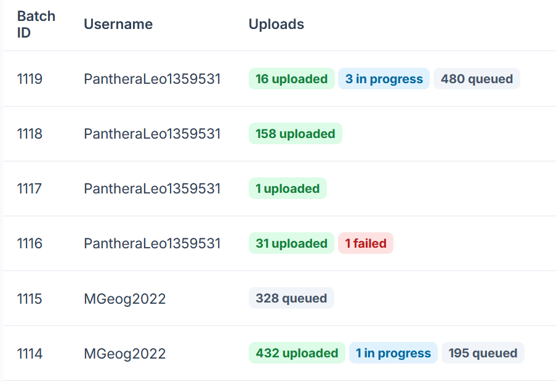The width and height of the screenshot is (556, 382).
Task: Click MGeog2022 username in batch 1115 row
Action: pos(125,299)
